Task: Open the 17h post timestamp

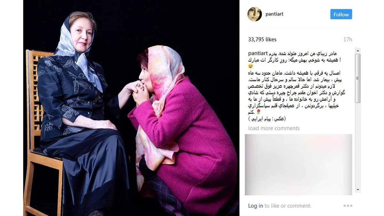Action: tap(348, 39)
